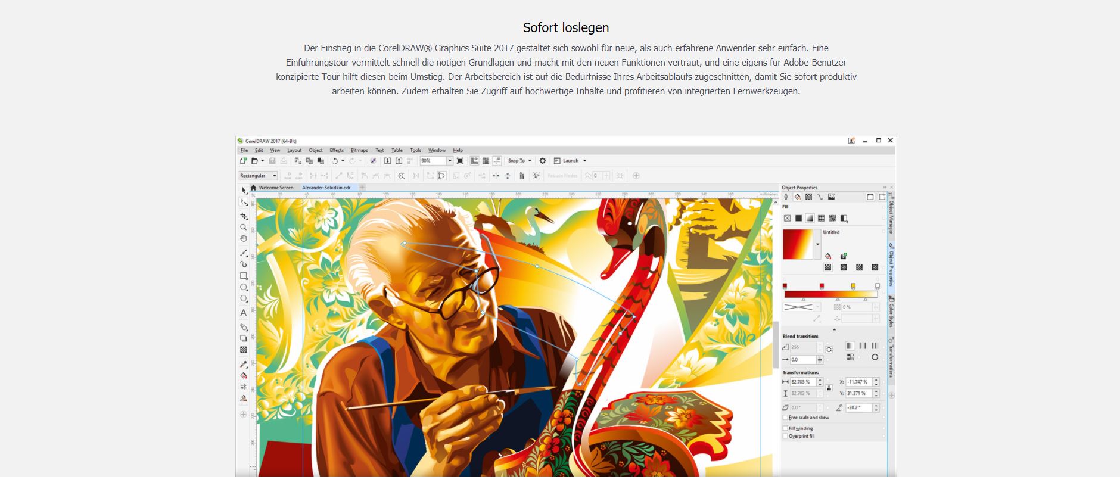1120x498 pixels.
Task: Choose the Ellipse tool
Action: tap(244, 287)
